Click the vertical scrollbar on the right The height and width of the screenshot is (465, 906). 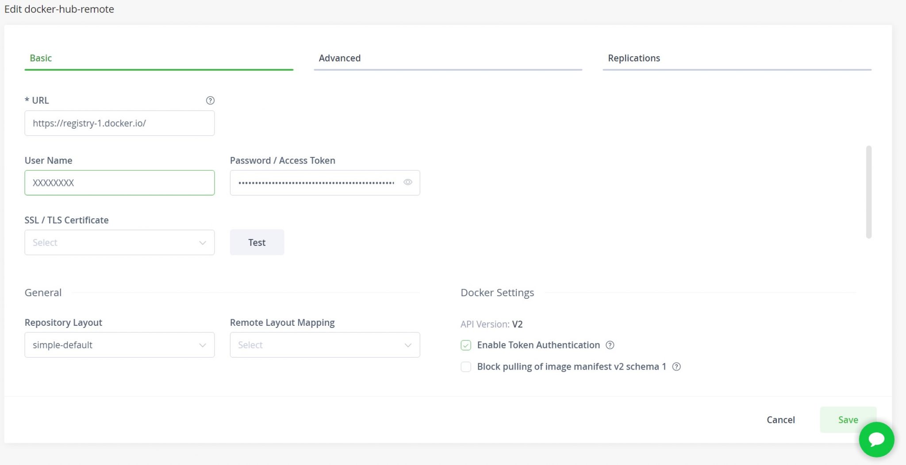click(868, 192)
